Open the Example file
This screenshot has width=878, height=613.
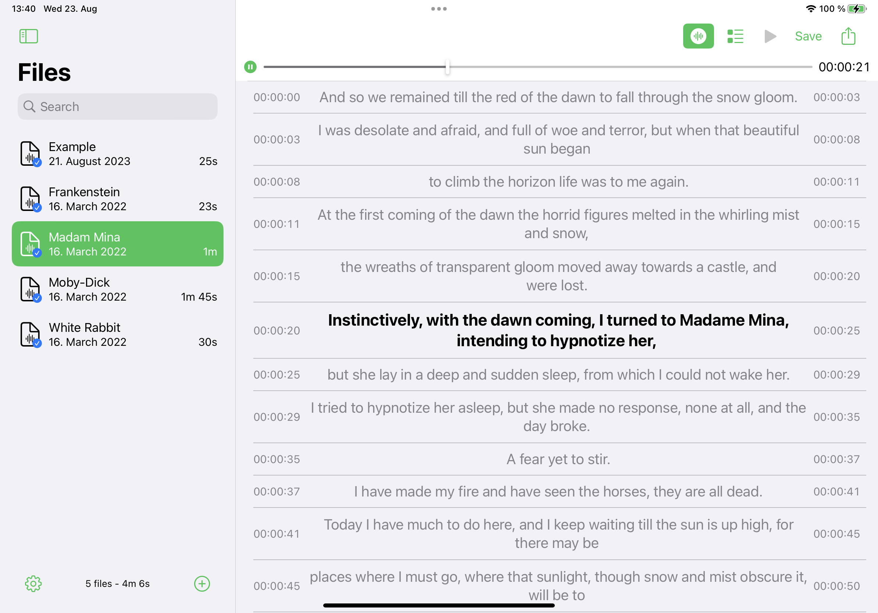(x=118, y=154)
